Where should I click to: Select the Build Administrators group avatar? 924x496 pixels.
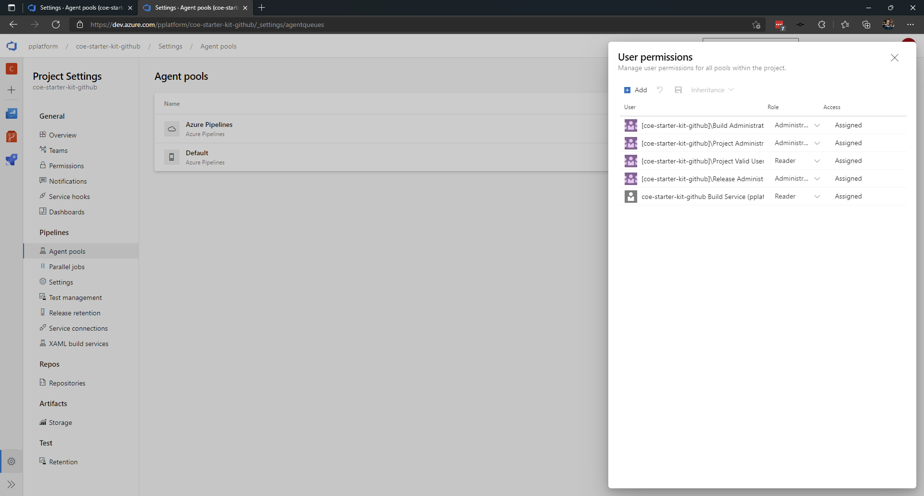631,125
